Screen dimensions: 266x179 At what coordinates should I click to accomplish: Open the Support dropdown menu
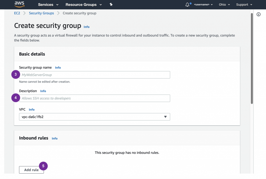pyautogui.click(x=244, y=5)
